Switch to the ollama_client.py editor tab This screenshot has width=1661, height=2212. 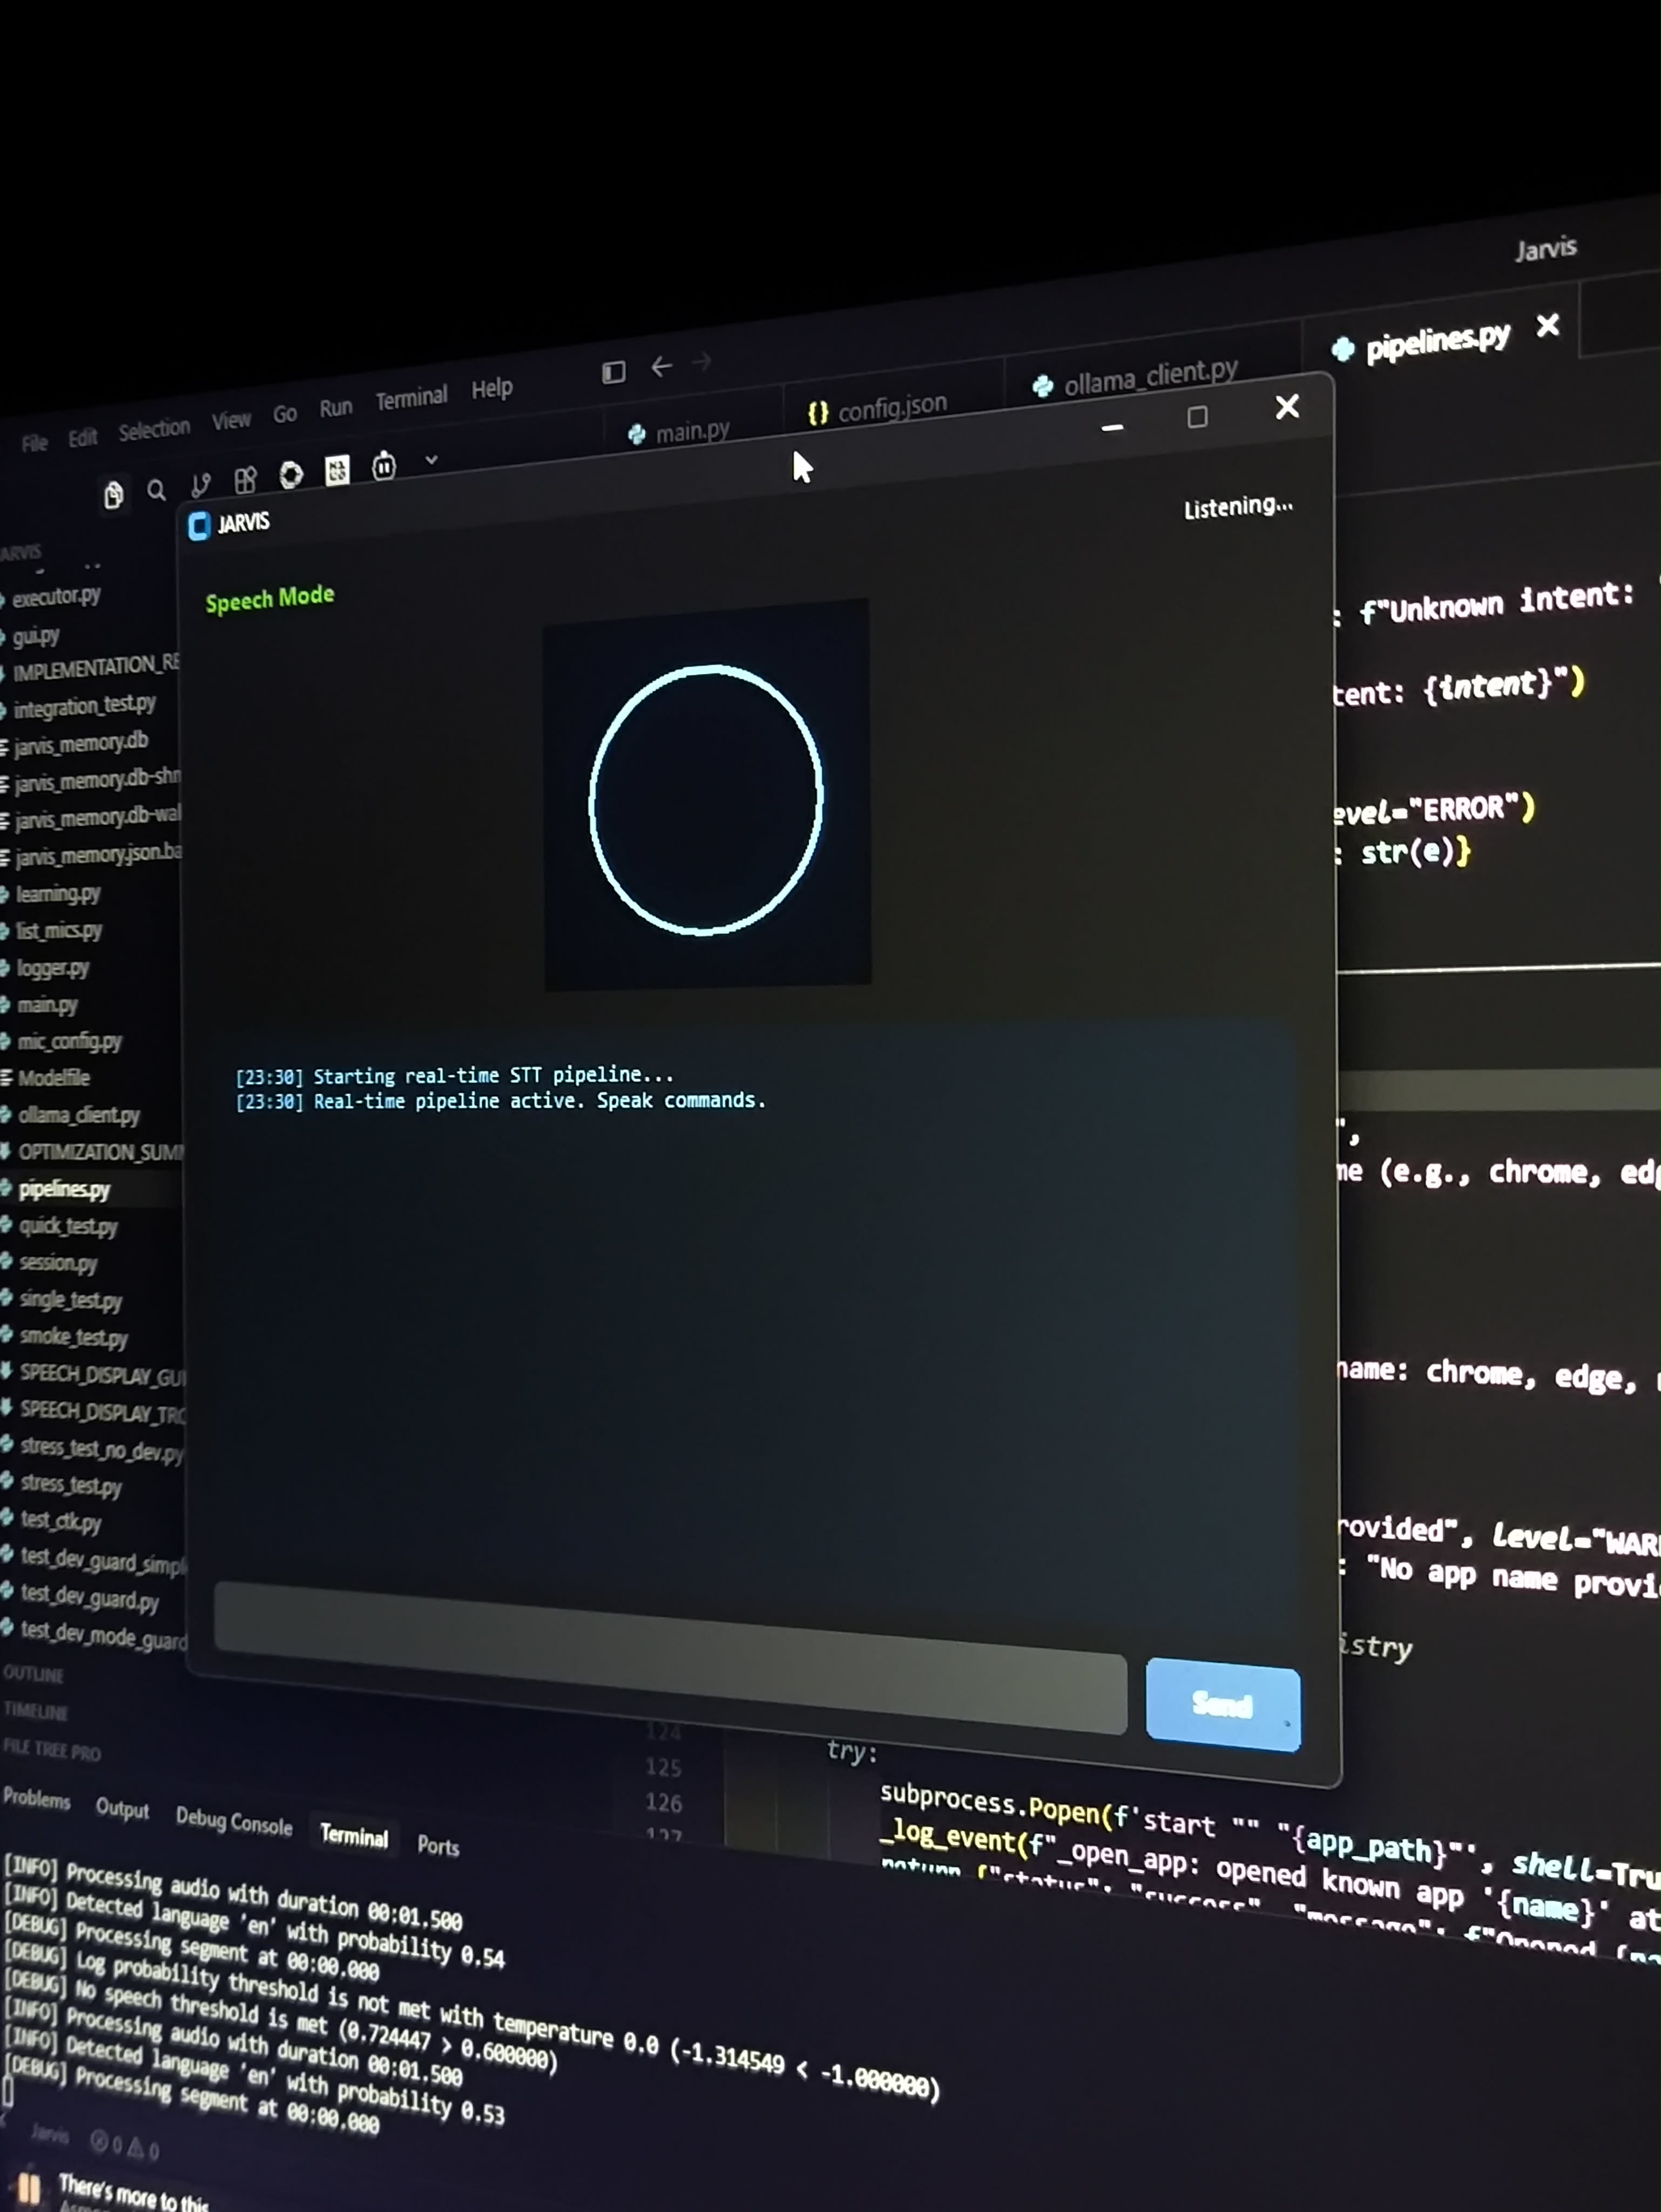point(1136,377)
